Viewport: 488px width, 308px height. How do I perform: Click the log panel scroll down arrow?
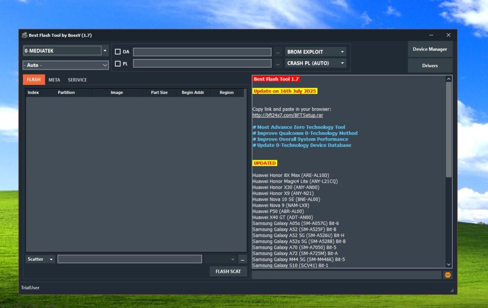pos(448,265)
